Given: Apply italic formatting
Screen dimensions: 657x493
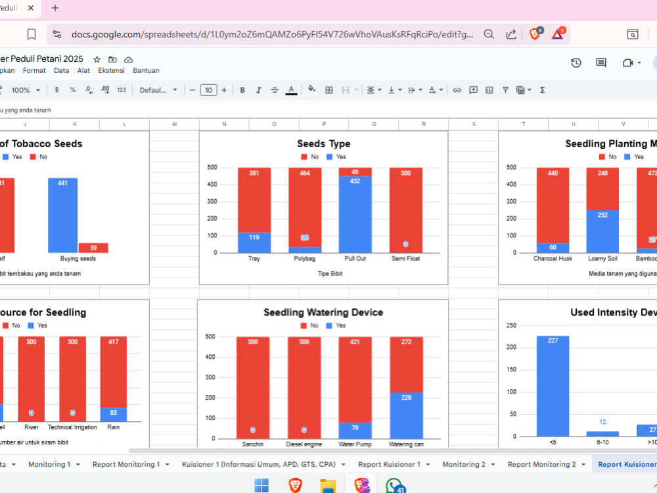Looking at the screenshot, I should coord(258,90).
